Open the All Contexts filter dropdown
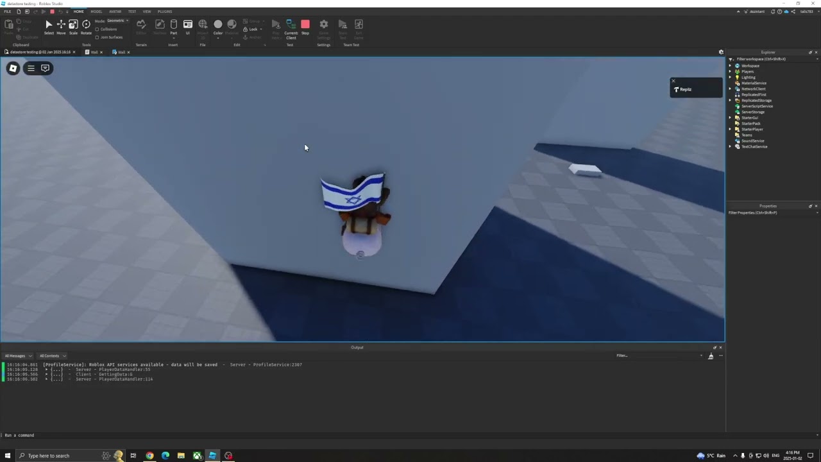This screenshot has height=462, width=821. pyautogui.click(x=52, y=355)
